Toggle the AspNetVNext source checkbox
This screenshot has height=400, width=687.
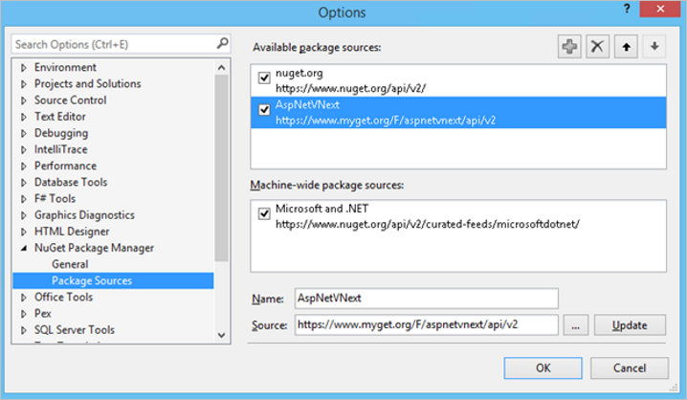click(x=264, y=111)
